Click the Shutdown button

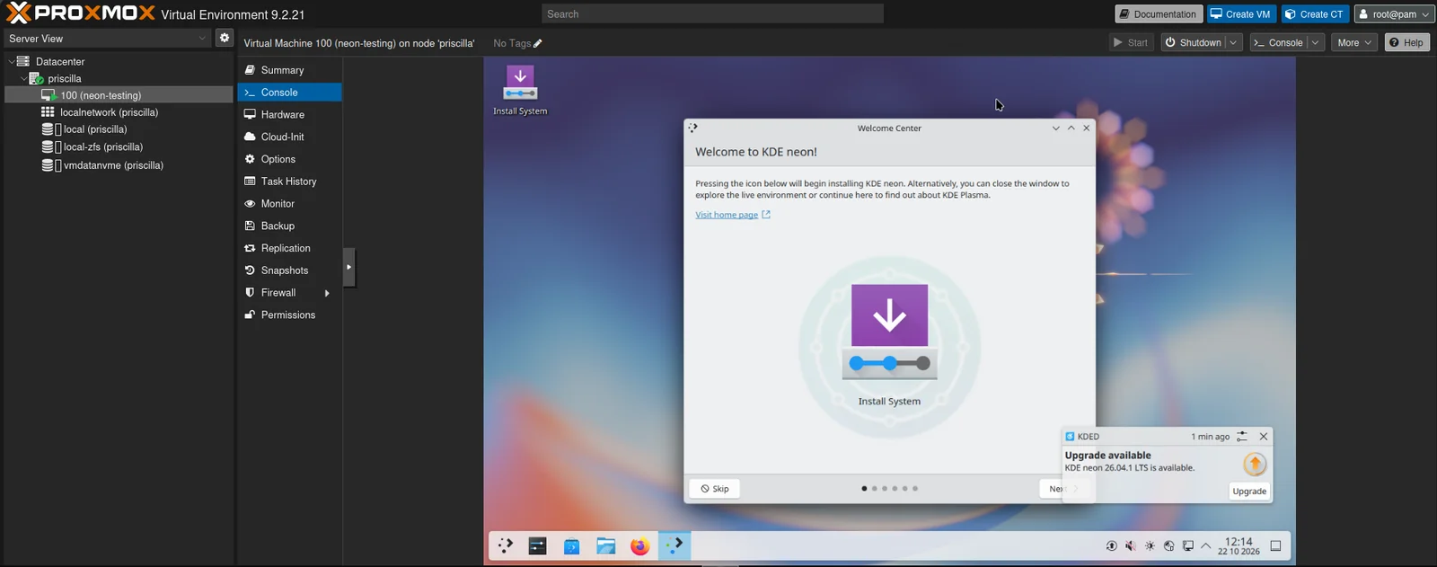click(1194, 43)
